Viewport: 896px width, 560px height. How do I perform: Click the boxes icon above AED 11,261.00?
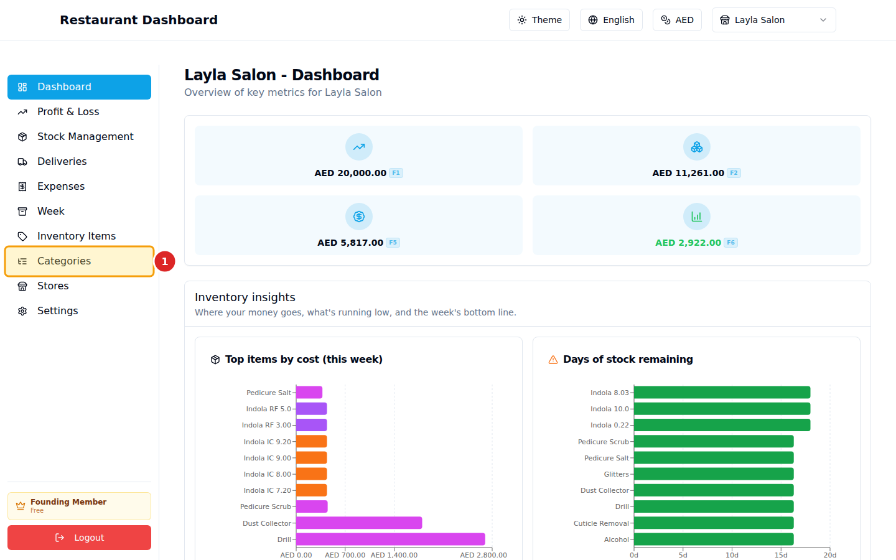696,147
